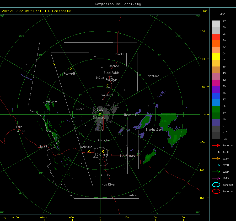Viewport: 236px width, 221px height.
Task: Click the orange 111V arrow in legend
Action: click(x=216, y=158)
